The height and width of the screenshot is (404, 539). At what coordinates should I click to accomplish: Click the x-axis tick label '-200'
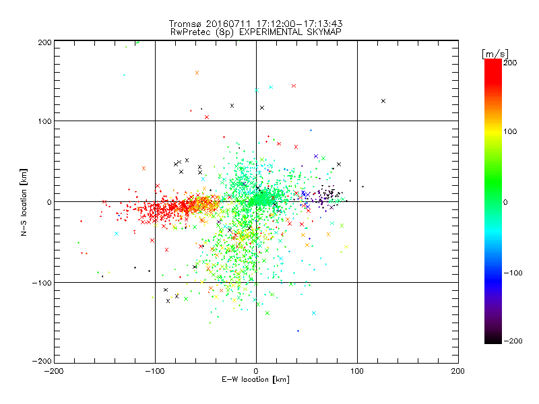(x=54, y=372)
